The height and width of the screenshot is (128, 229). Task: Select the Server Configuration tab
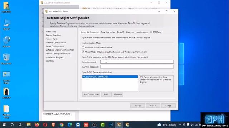(90, 32)
